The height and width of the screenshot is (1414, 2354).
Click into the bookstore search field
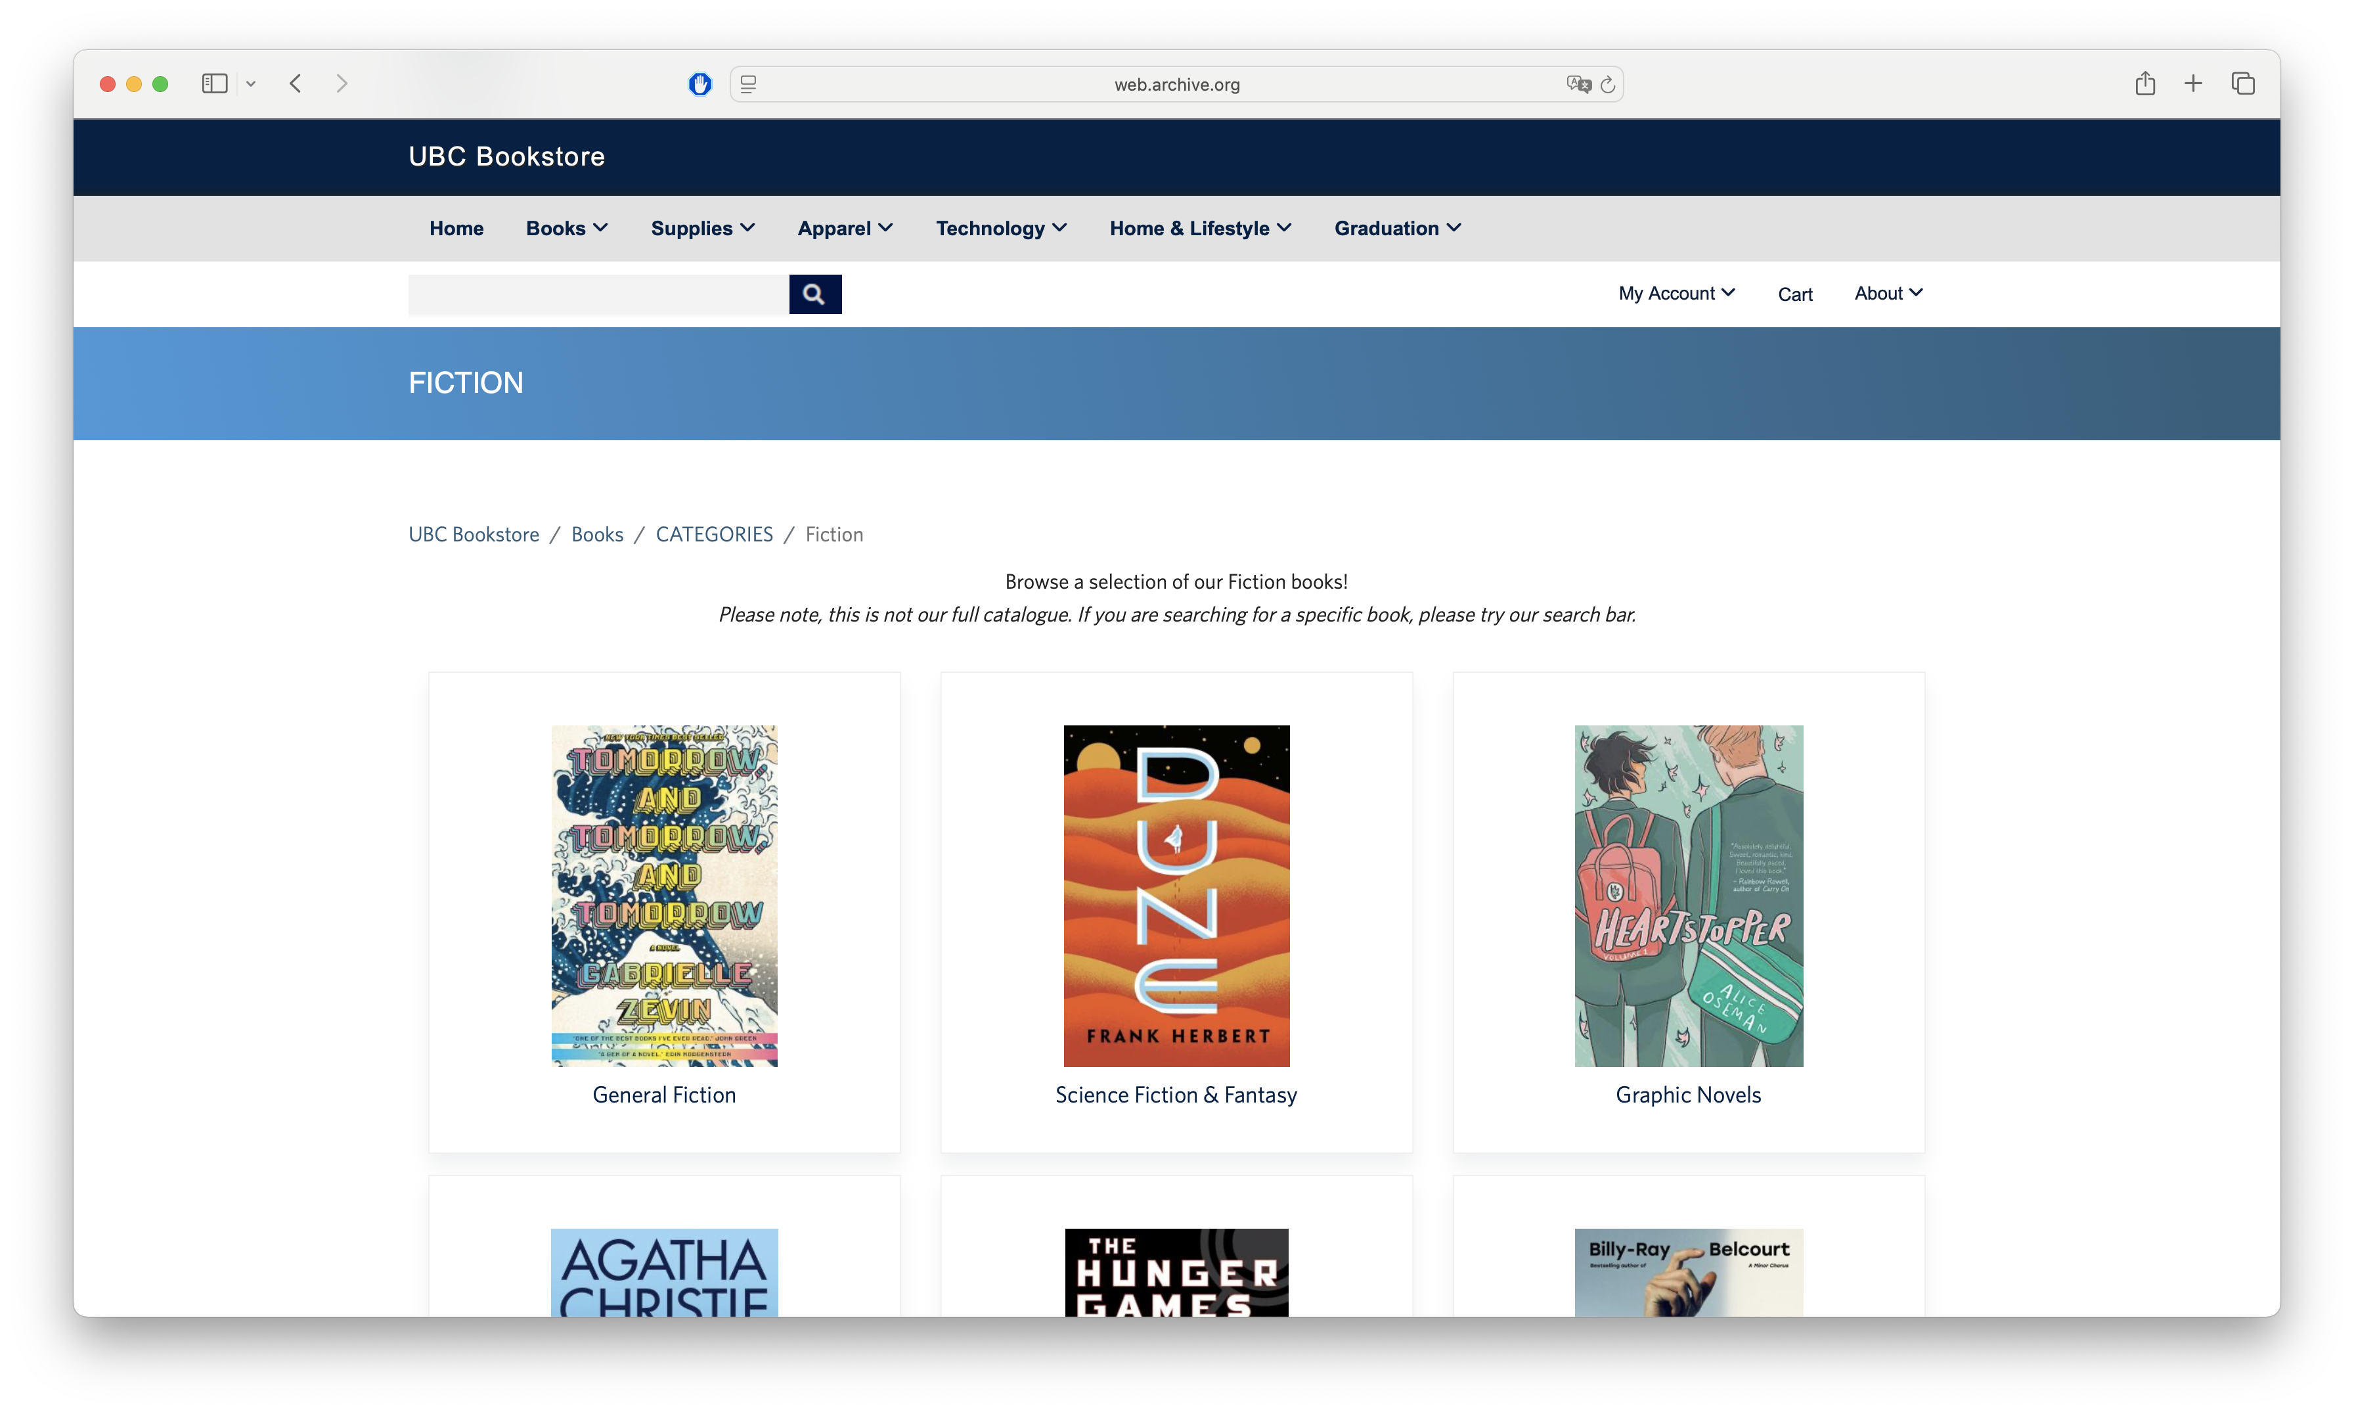(599, 294)
